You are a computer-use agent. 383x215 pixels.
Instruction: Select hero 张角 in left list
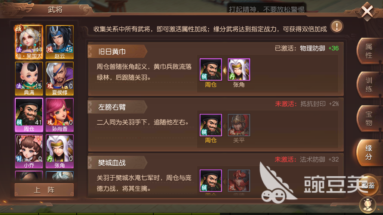(59, 152)
